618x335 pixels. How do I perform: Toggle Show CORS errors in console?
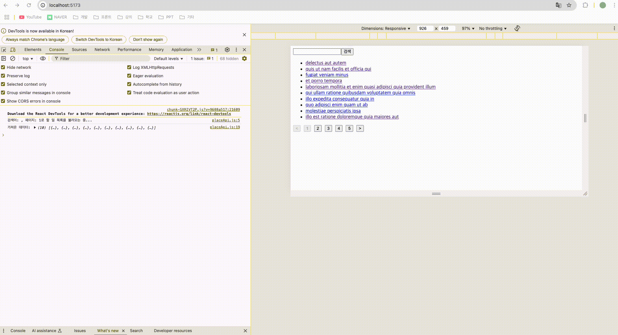pos(3,101)
